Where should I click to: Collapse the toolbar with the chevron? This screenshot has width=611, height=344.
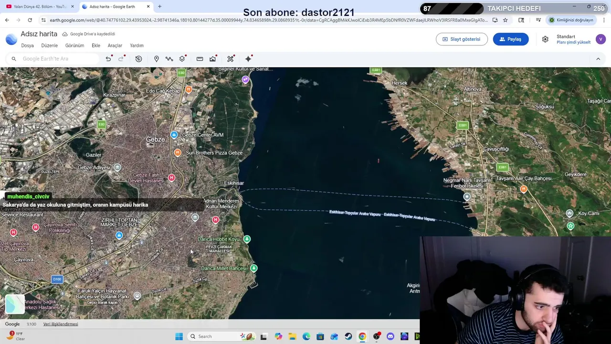coord(598,59)
